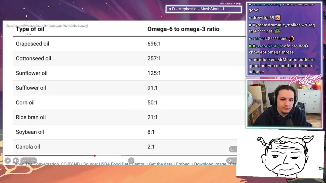Click the 'Canola oil' row label

coord(28,147)
